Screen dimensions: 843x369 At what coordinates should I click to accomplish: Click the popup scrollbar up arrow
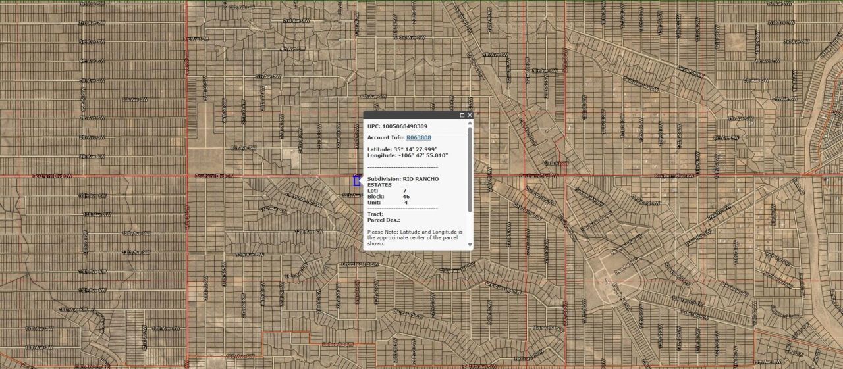[470, 123]
